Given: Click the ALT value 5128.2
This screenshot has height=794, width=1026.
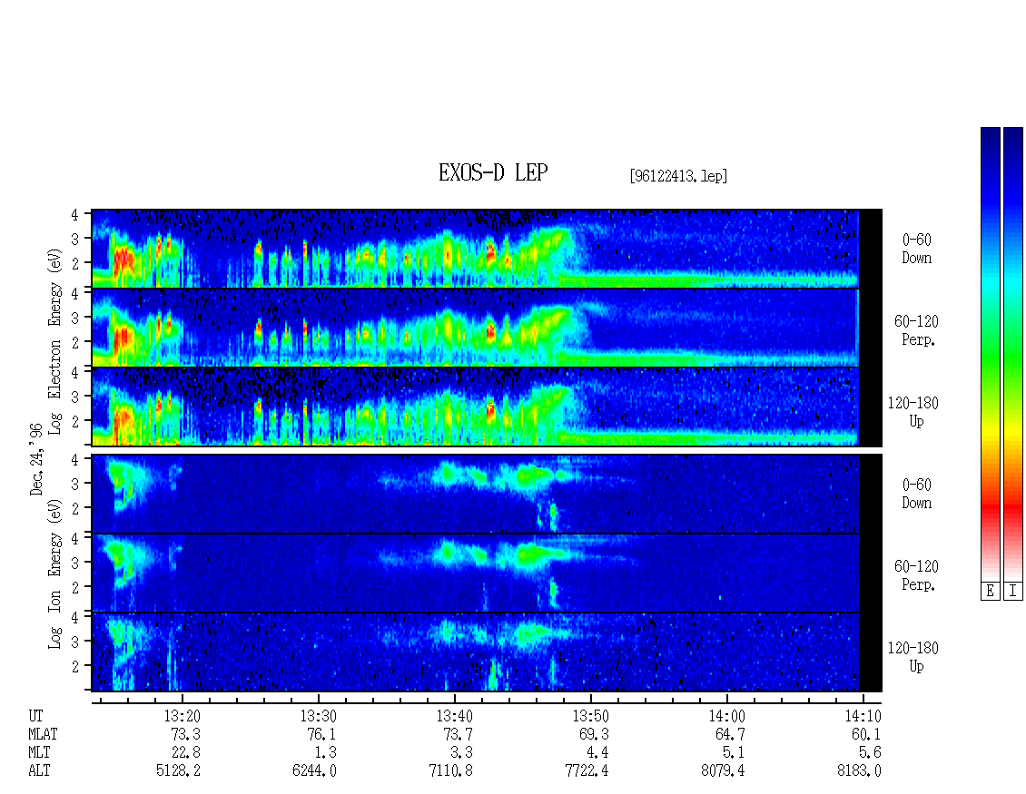Looking at the screenshot, I should tap(178, 771).
